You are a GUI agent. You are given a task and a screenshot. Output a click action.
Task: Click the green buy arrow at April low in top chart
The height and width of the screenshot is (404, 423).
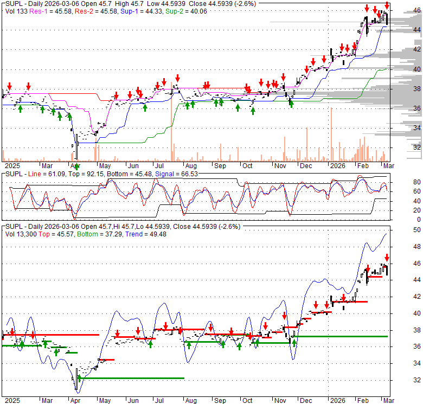76,166
